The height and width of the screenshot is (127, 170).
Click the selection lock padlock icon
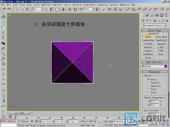click(32, 121)
